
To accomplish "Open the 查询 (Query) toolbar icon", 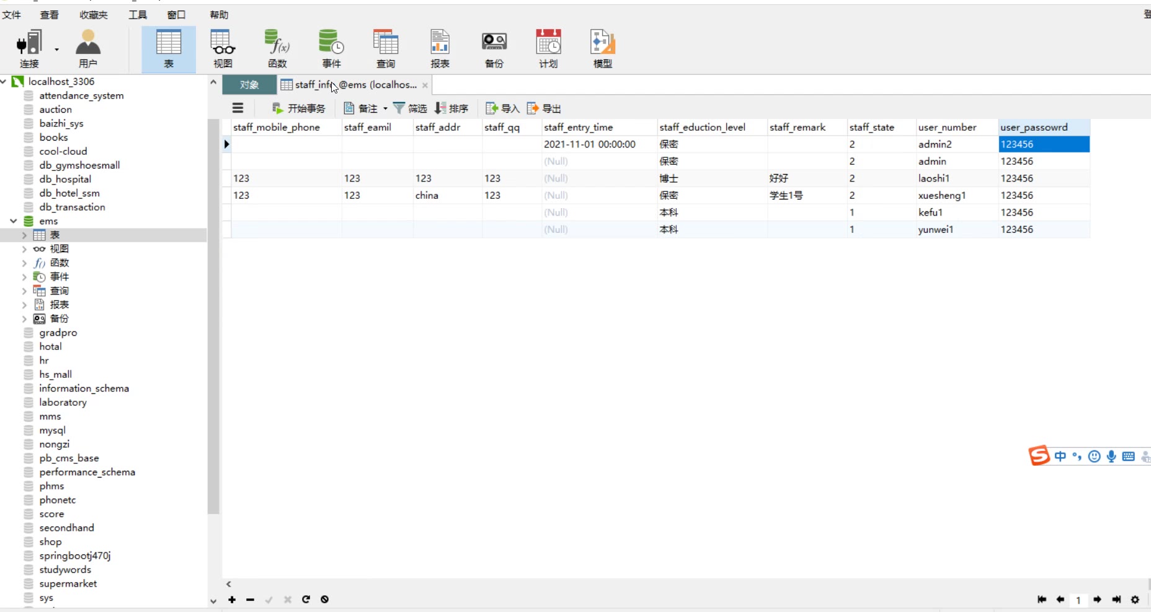I will coord(385,49).
